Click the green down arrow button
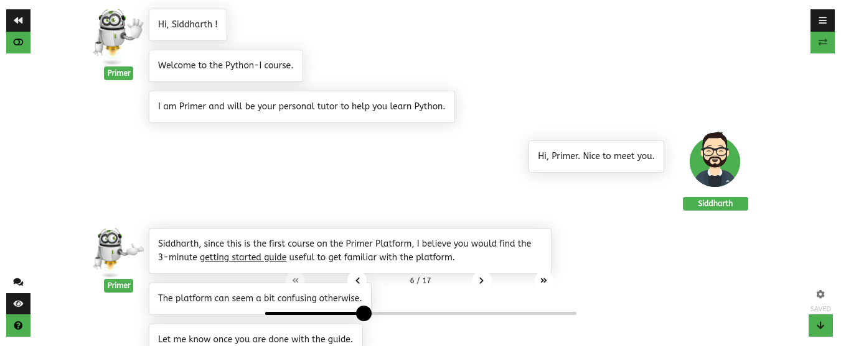Image resolution: width=841 pixels, height=346 pixels. pyautogui.click(x=820, y=326)
